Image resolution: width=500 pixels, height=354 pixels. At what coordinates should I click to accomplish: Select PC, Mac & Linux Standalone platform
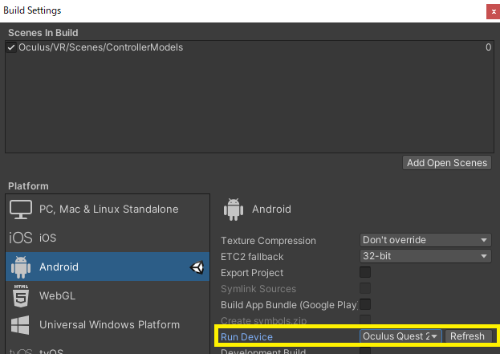coord(108,210)
